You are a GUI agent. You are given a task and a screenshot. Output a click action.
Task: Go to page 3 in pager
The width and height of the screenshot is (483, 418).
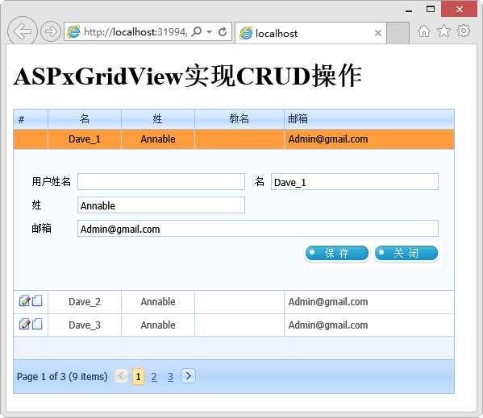point(170,376)
